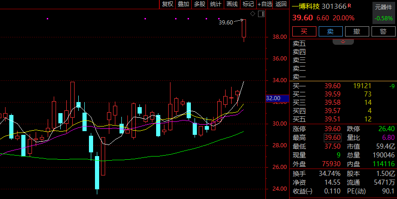The width and height of the screenshot is (397, 199).
Task: Click the blue 32.00 price axis marker
Action: [x=273, y=98]
